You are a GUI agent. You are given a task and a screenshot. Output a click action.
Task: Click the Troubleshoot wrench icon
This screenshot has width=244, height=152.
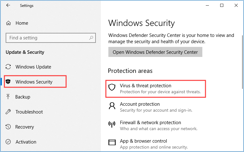(x=8, y=112)
